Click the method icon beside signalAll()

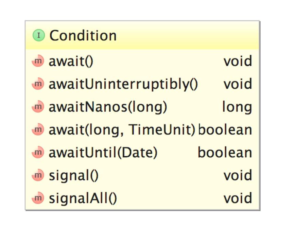click(x=38, y=198)
